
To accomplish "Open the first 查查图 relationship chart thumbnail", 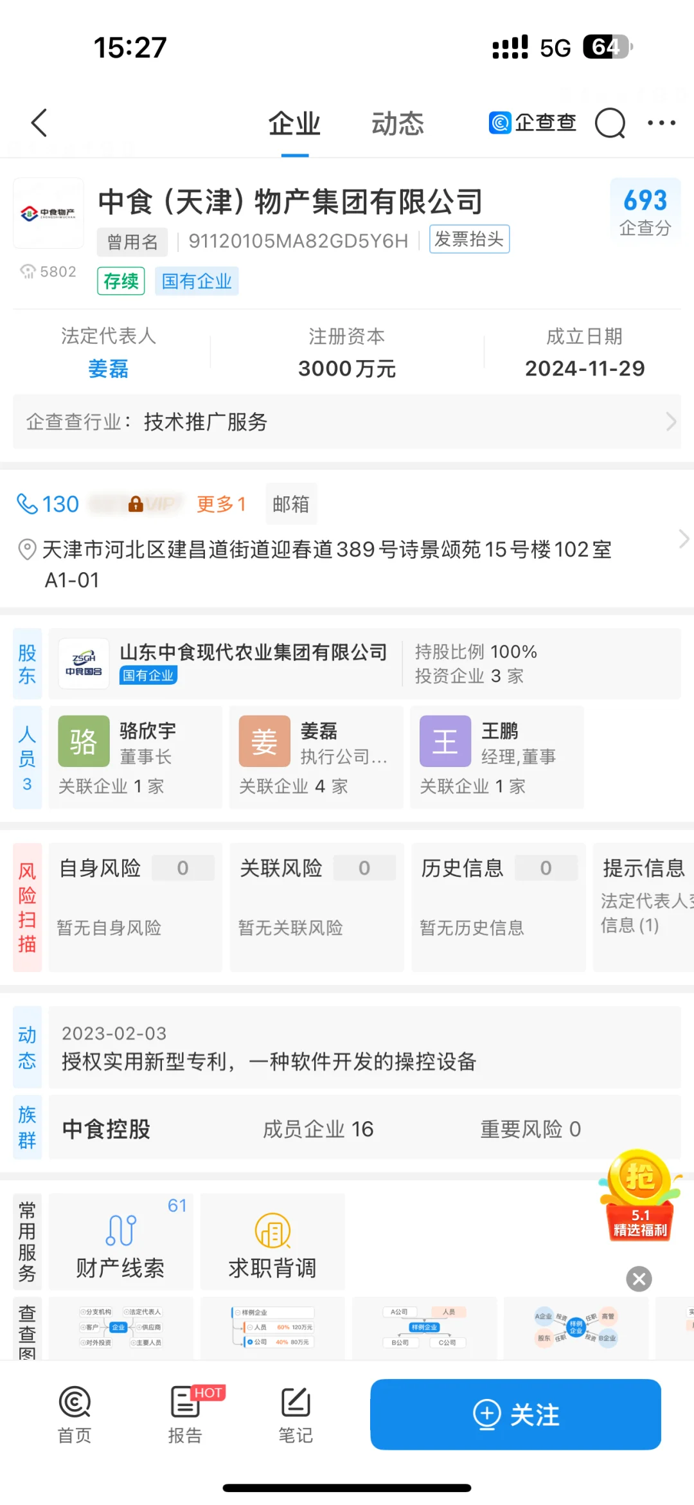I will click(x=121, y=1327).
